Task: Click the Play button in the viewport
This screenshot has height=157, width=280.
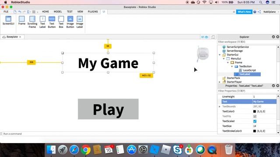Action: [x=108, y=109]
